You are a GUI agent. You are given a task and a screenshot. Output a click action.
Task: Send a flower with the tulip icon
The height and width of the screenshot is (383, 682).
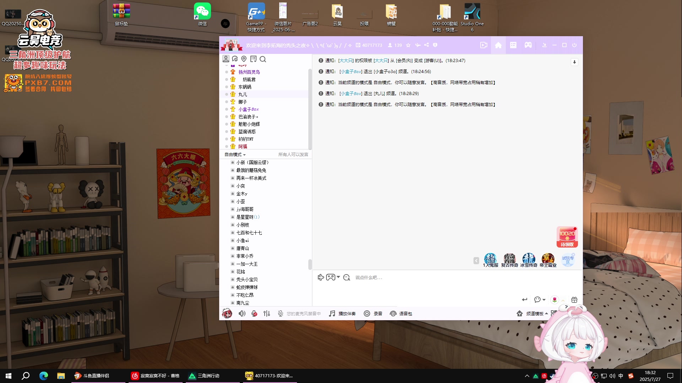point(554,300)
